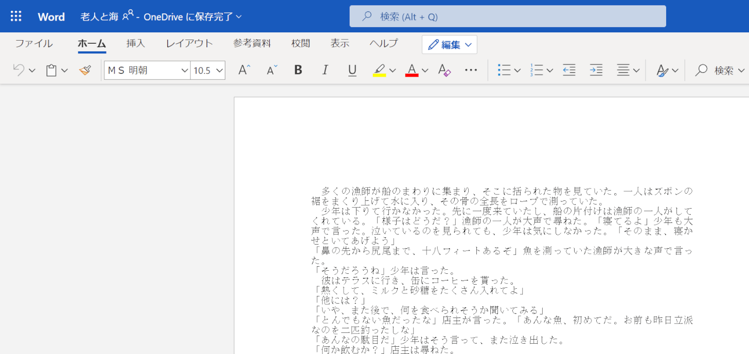The width and height of the screenshot is (749, 354).
Task: Open the ファイル menu
Action: (x=33, y=44)
